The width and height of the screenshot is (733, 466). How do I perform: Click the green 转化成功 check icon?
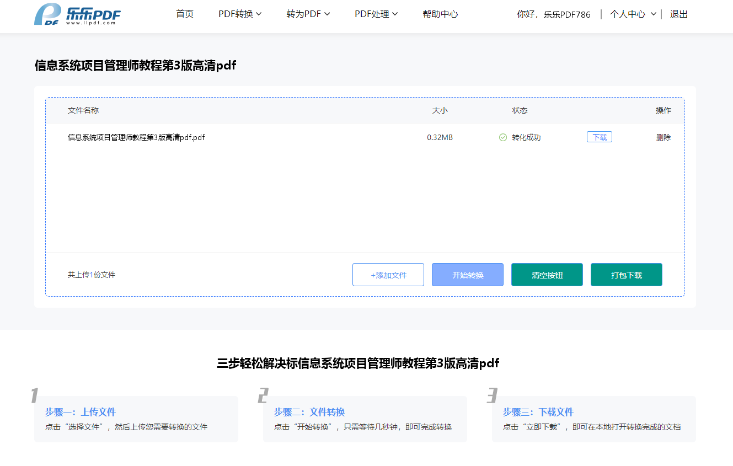(503, 137)
